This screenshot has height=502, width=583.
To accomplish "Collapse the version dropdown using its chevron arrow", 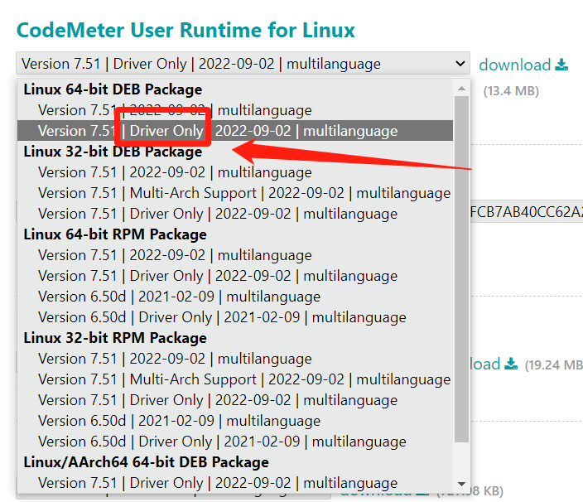I will point(460,64).
